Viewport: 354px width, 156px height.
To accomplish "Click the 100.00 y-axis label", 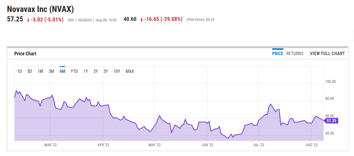I will (330, 81).
